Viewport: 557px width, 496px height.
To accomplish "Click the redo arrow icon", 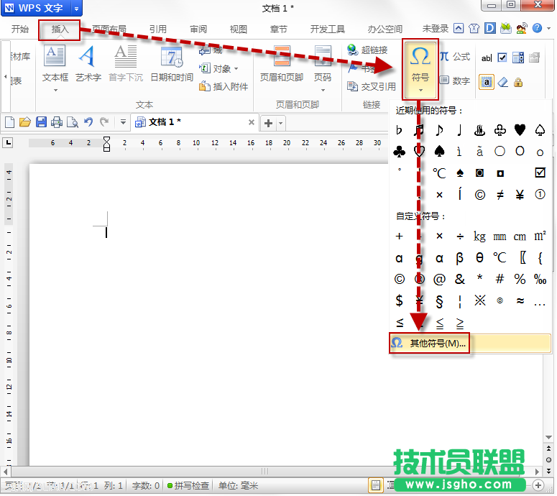I will click(x=103, y=122).
